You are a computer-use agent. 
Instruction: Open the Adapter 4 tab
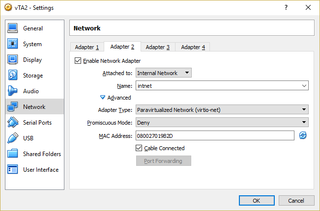(x=193, y=47)
